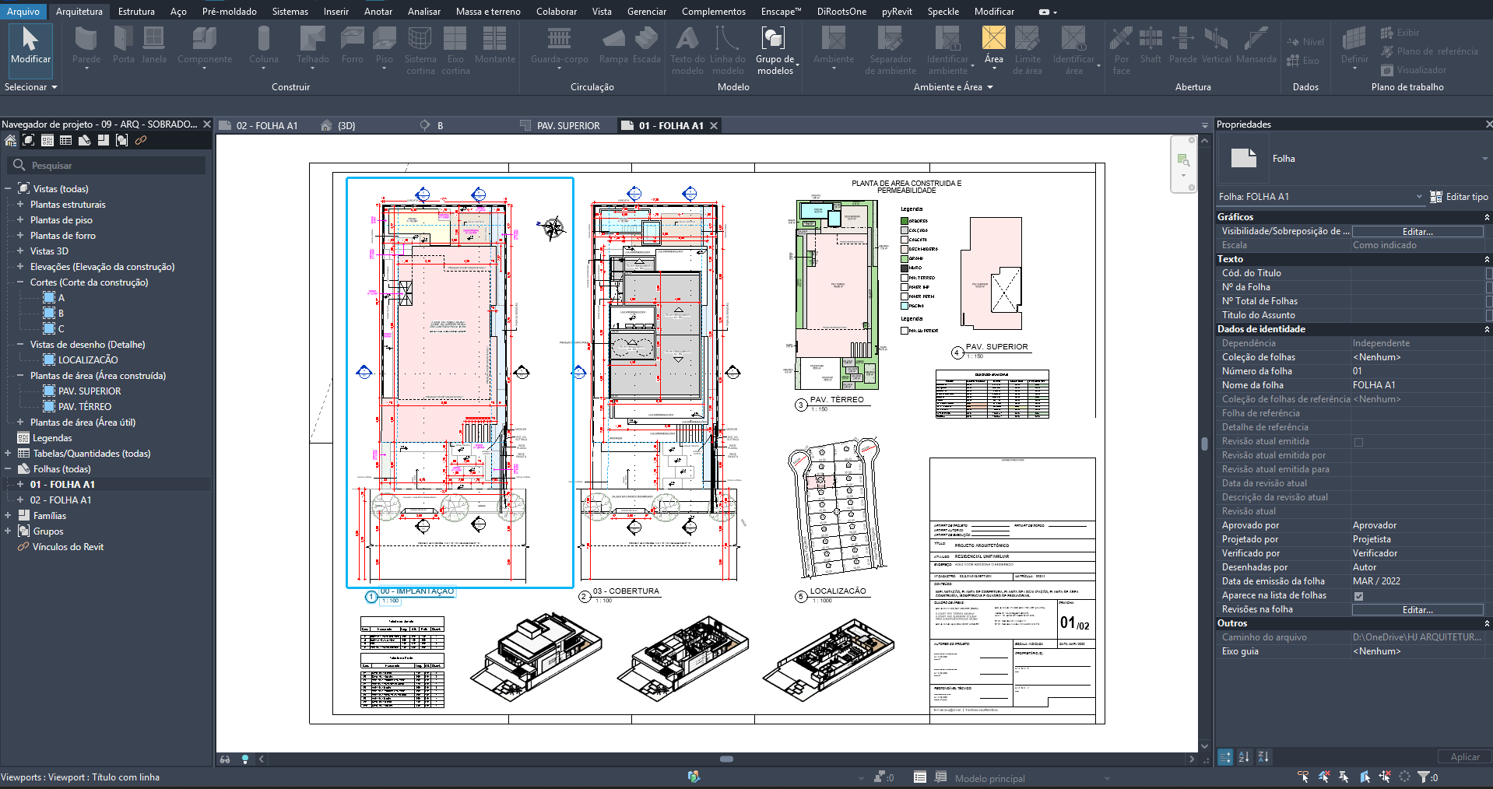Toggle the Revisão atual emitida checkbox
The width and height of the screenshot is (1493, 789).
(x=1358, y=442)
